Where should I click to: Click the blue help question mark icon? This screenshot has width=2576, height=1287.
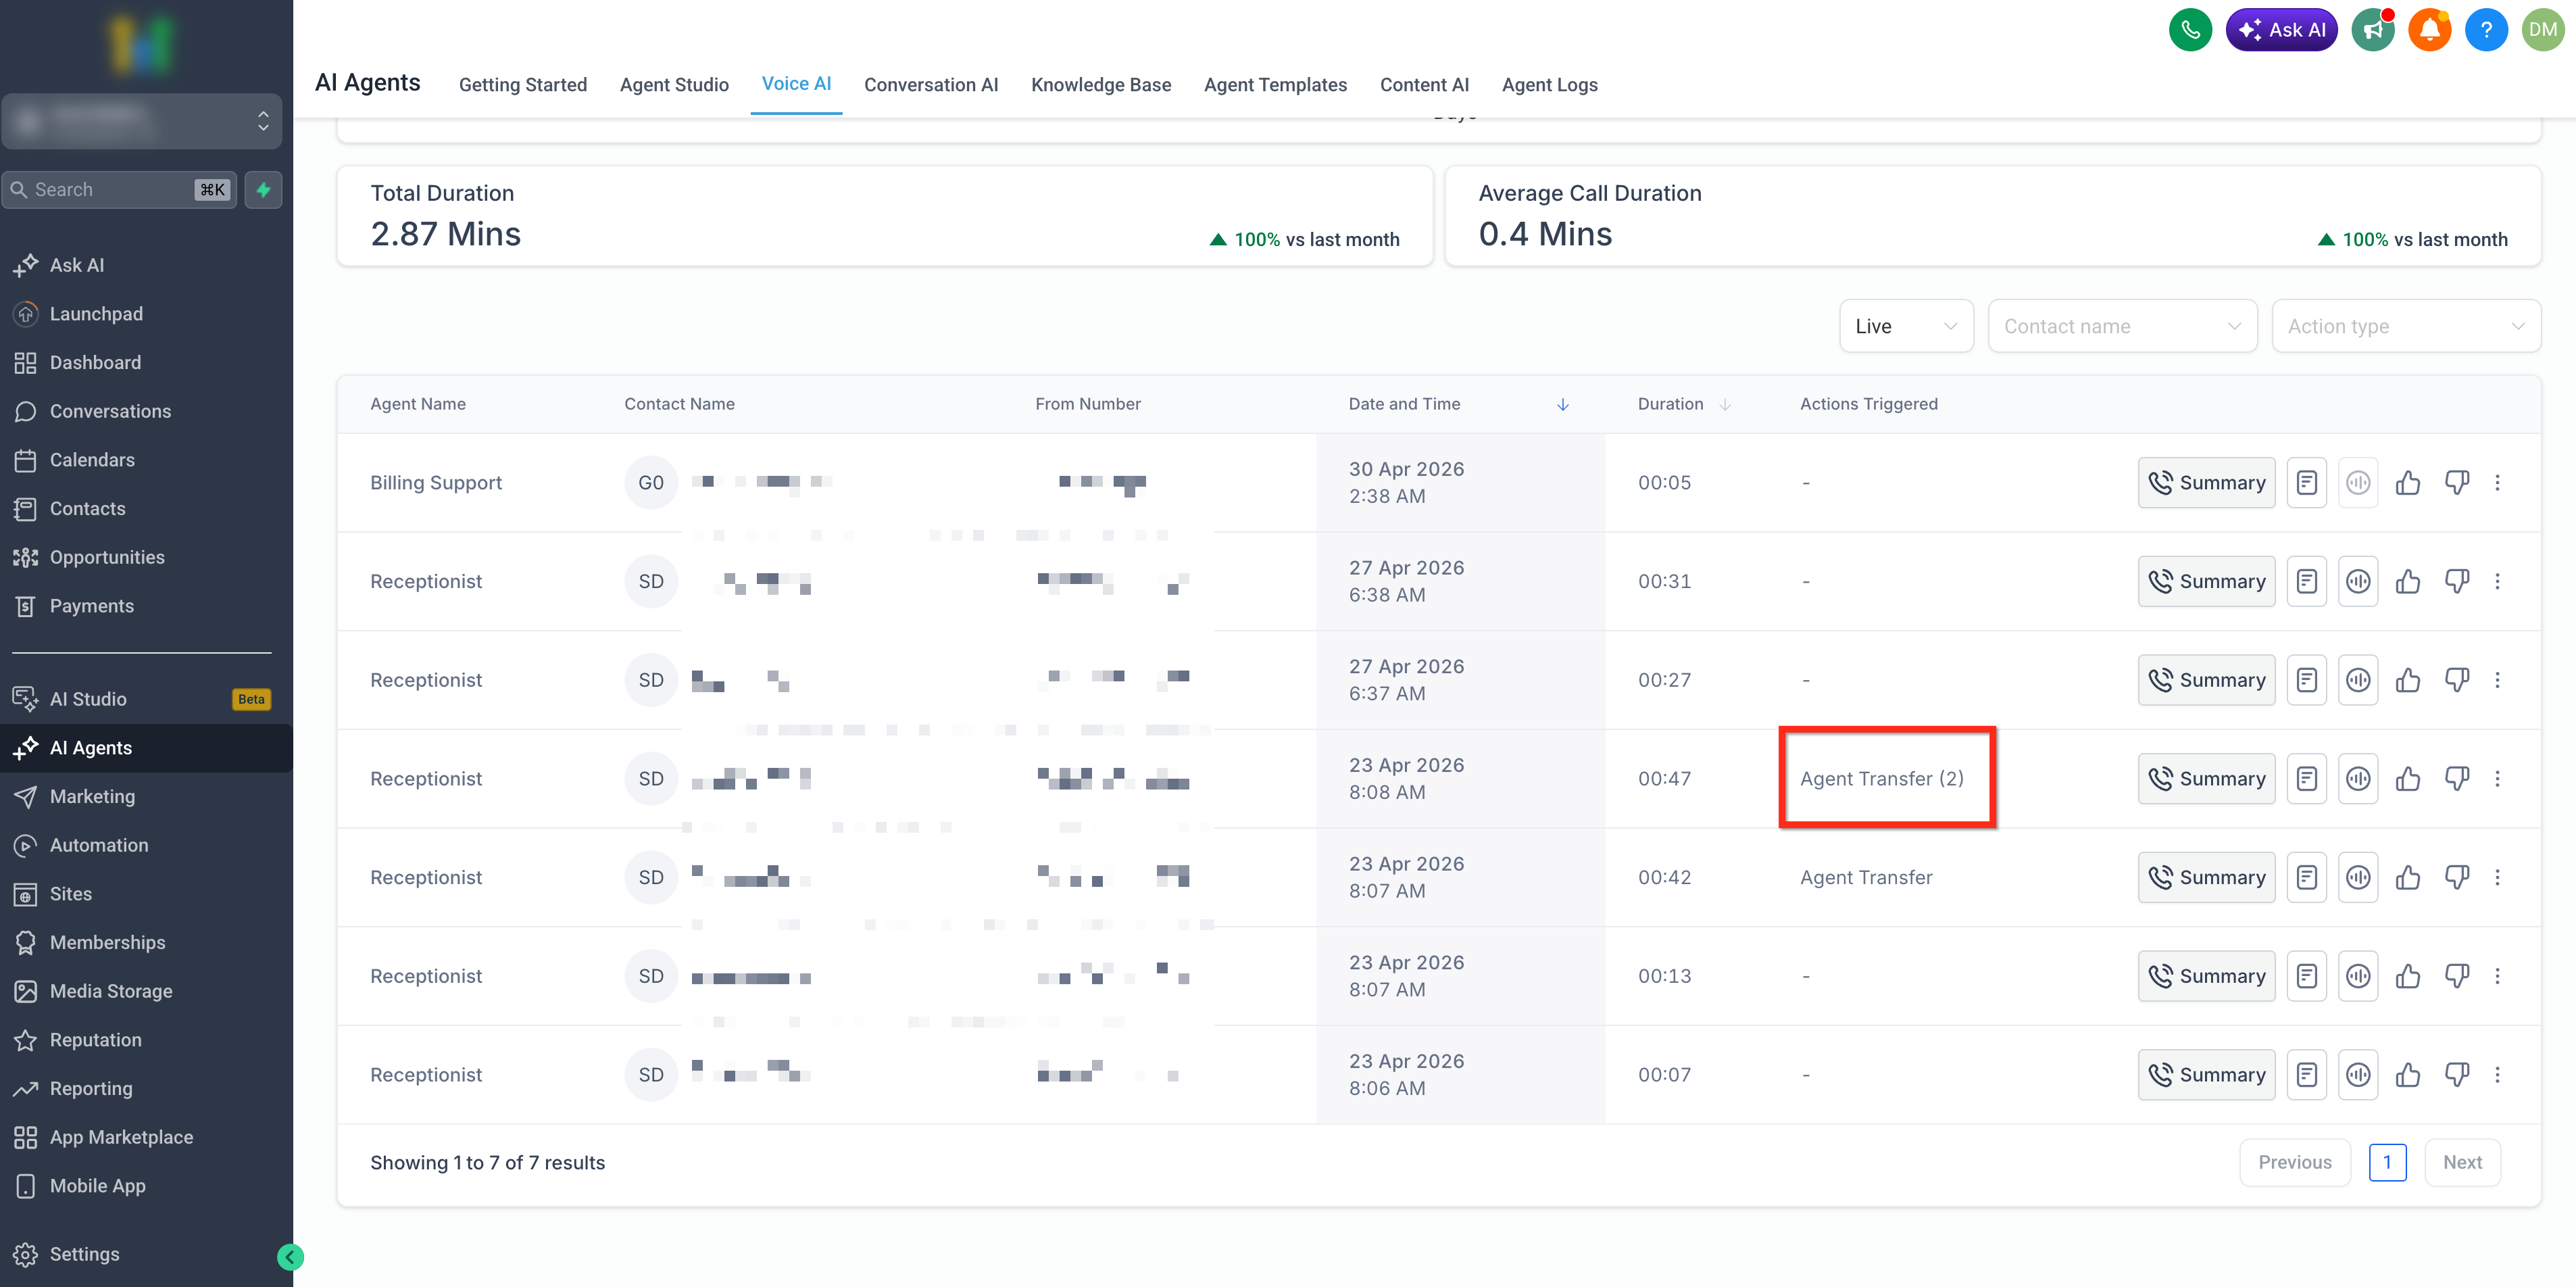click(2486, 30)
